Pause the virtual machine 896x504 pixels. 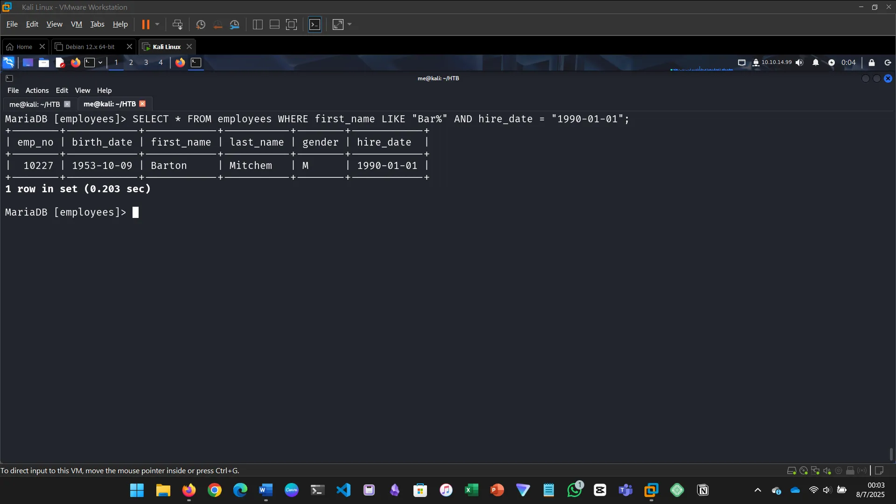click(146, 24)
